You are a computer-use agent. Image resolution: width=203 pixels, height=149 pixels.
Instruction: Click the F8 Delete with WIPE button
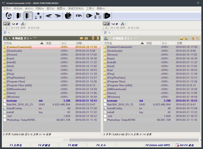(158, 145)
